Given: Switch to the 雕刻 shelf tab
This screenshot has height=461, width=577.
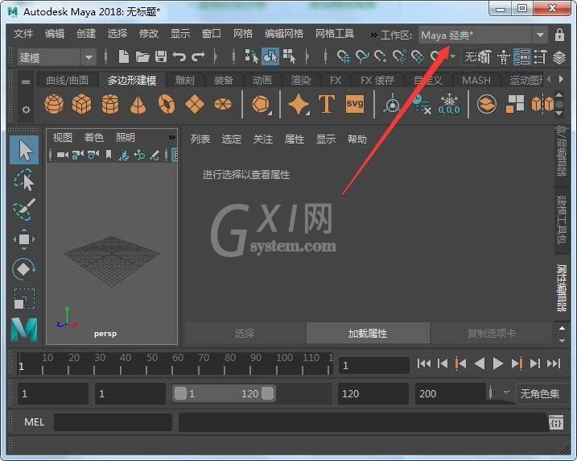Looking at the screenshot, I should tap(184, 81).
